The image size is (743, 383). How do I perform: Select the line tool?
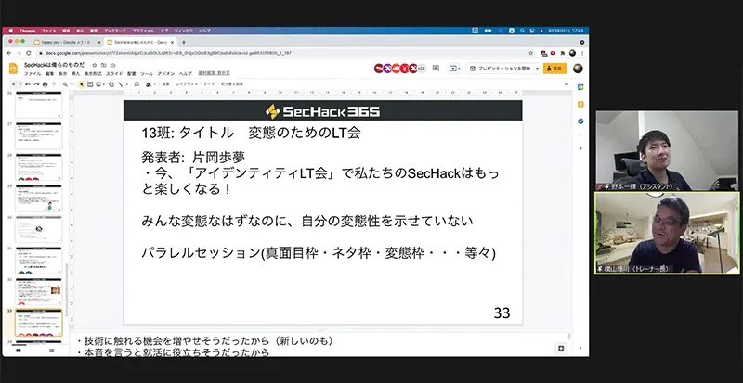(121, 84)
